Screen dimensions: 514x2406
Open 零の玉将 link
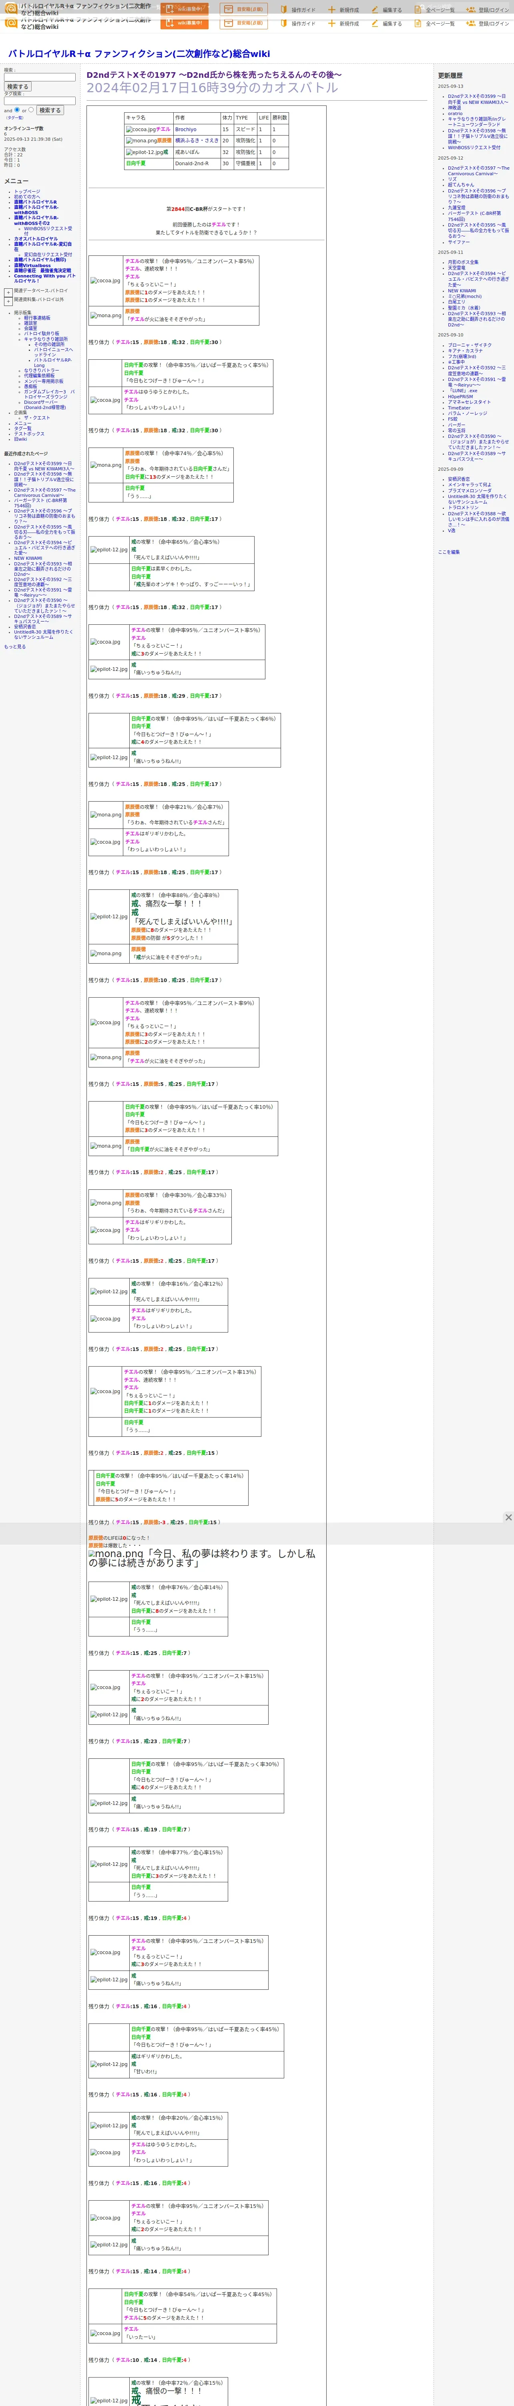tap(456, 431)
